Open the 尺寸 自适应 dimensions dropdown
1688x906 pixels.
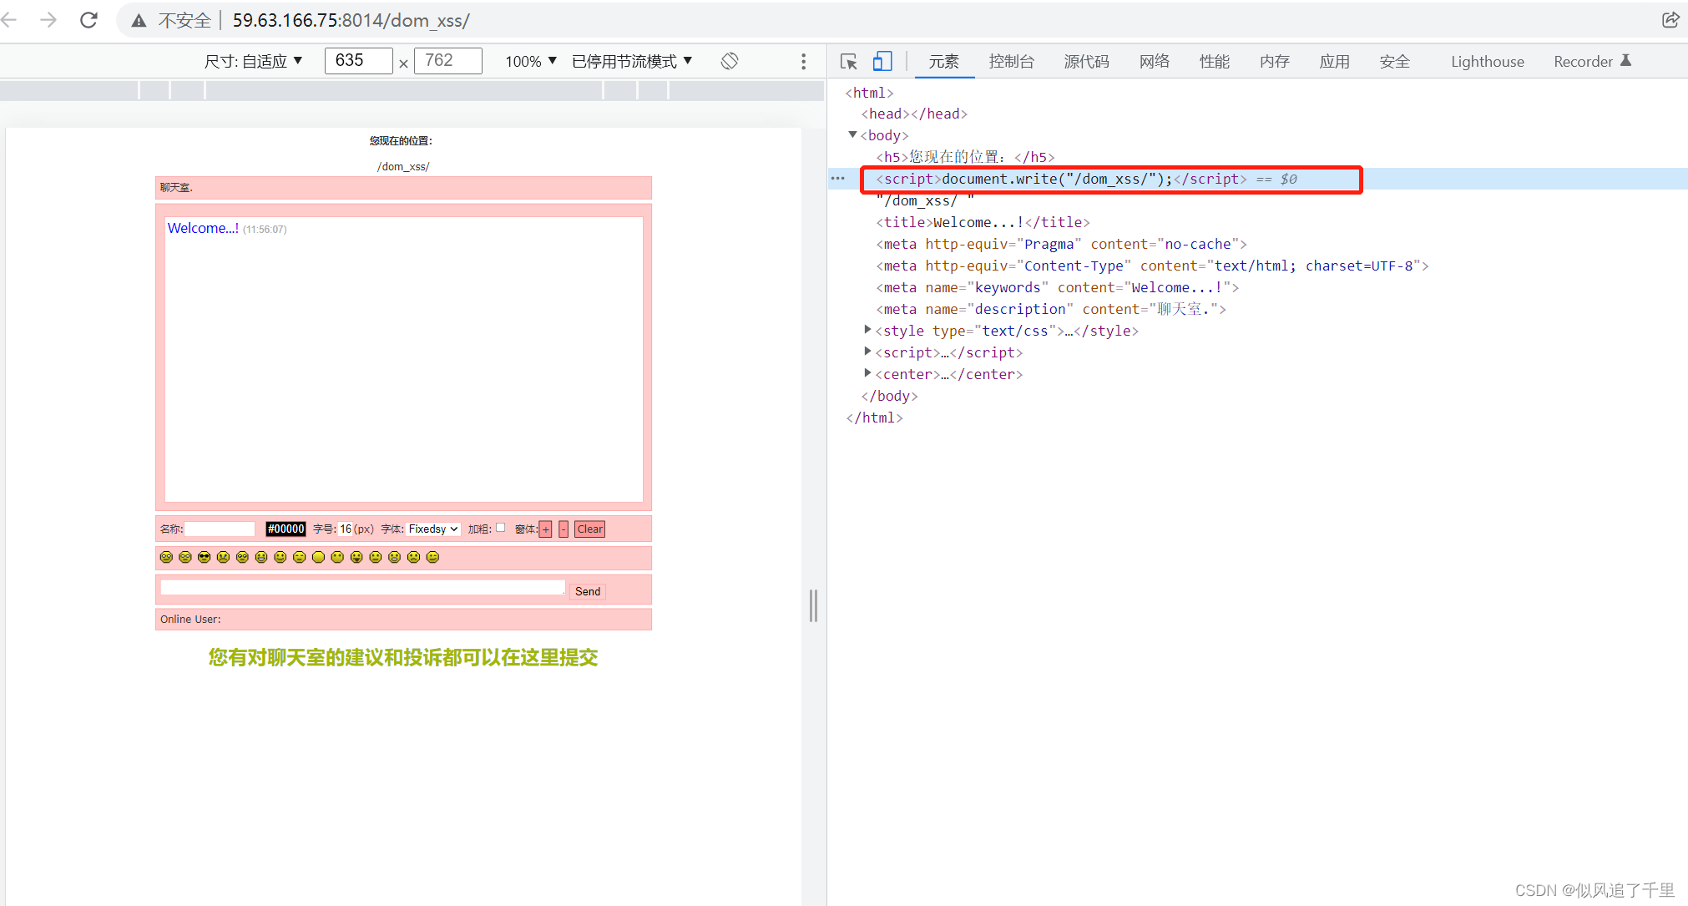254,61
